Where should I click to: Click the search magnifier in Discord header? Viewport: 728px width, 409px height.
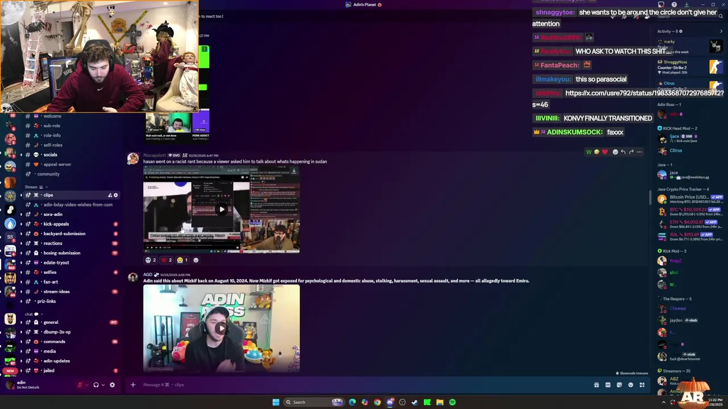coord(720,16)
